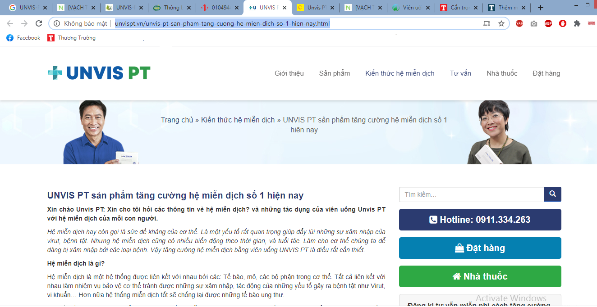Click the camera screenshot extension icon
597x307 pixels.
533,23
